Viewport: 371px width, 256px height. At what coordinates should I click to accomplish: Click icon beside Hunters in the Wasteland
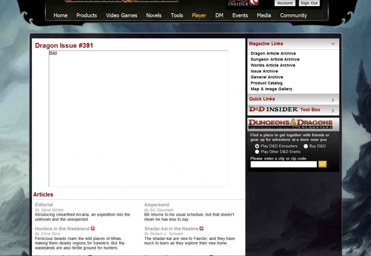click(x=93, y=229)
